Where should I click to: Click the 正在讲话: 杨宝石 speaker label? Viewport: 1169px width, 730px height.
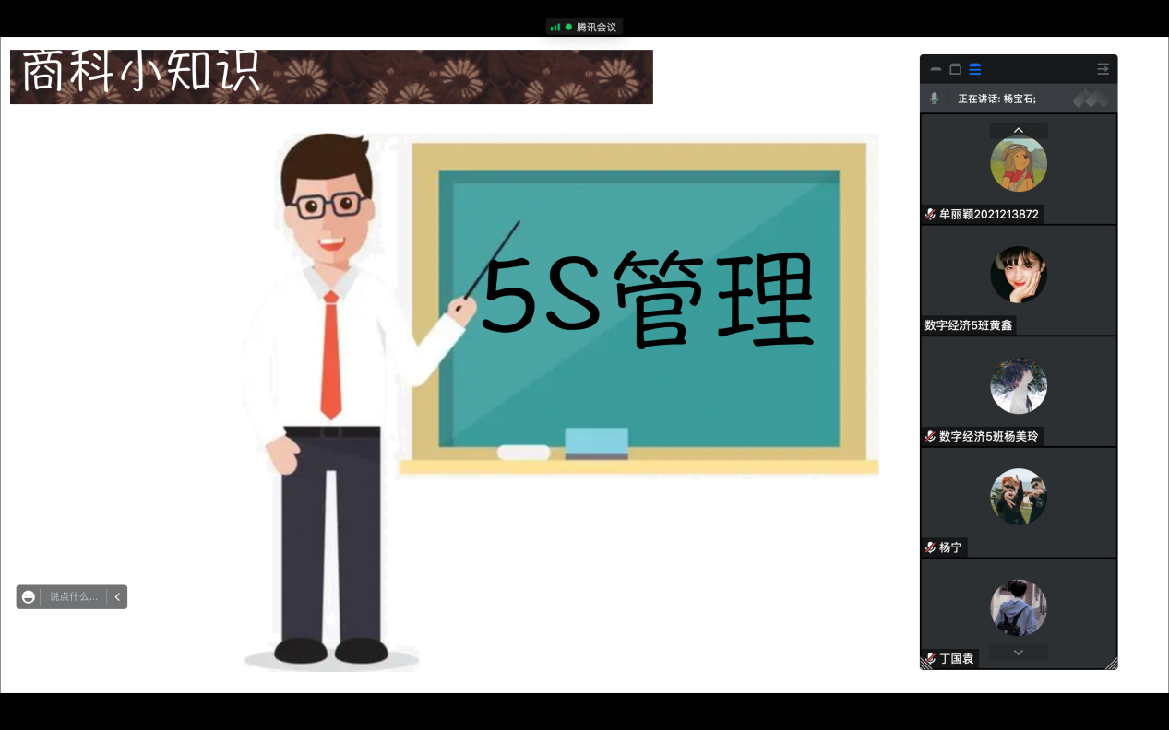[996, 99]
